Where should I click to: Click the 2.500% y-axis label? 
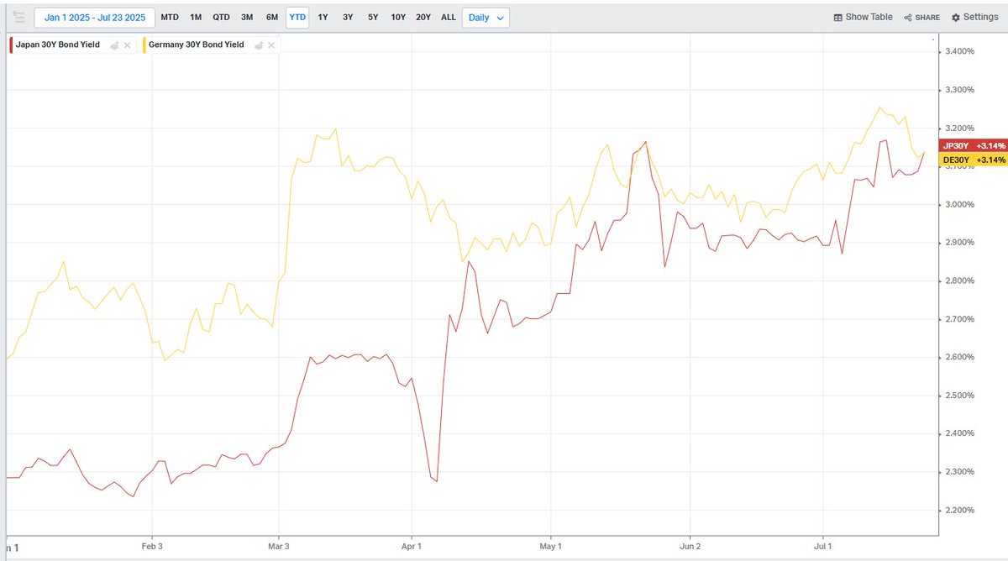[959, 396]
